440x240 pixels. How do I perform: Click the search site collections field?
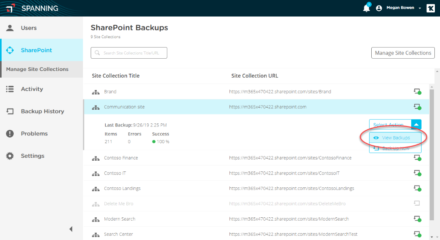pyautogui.click(x=129, y=53)
